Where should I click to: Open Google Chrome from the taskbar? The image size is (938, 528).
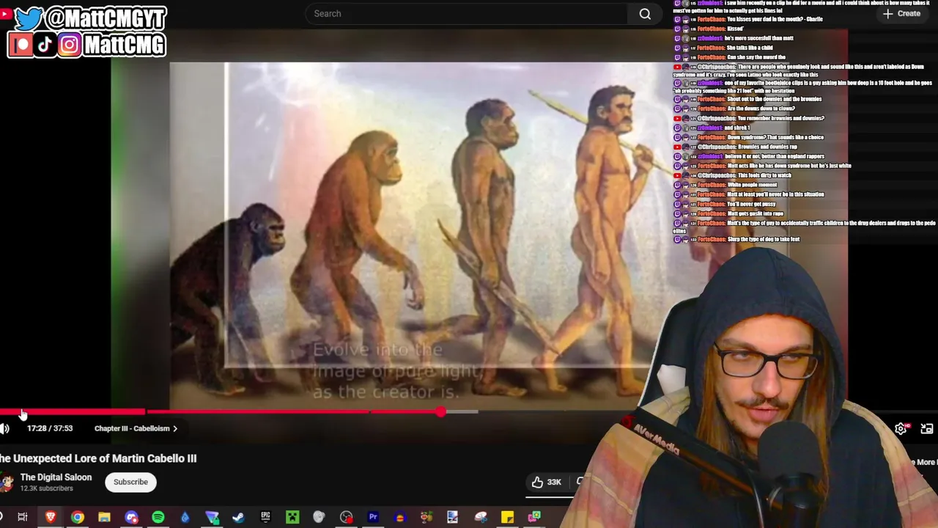[77, 518]
